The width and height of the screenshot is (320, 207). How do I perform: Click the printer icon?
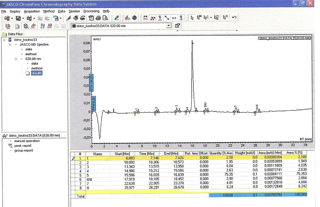pyautogui.click(x=98, y=18)
